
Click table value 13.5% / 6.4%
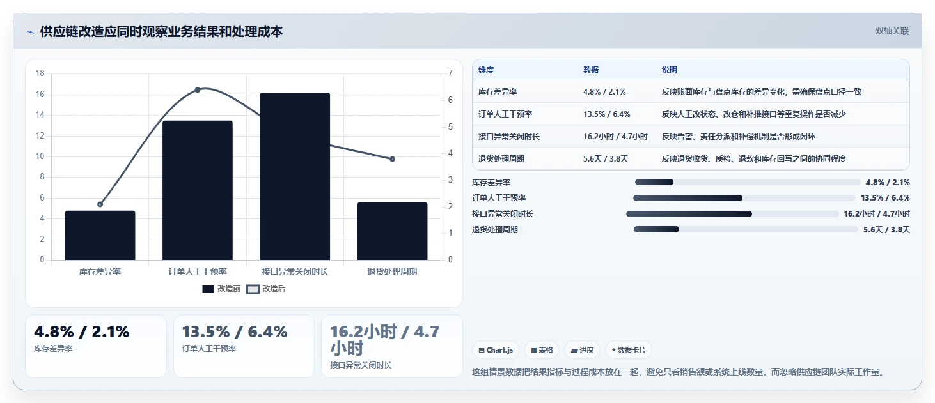607,114
